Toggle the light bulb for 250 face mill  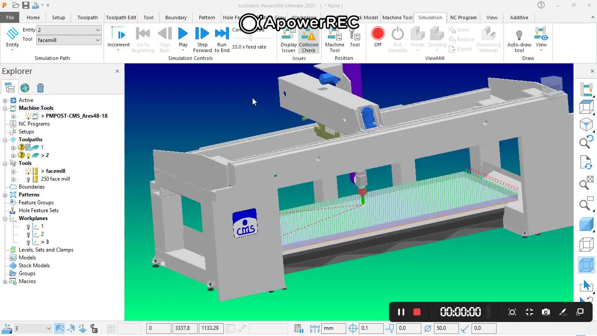28,179
